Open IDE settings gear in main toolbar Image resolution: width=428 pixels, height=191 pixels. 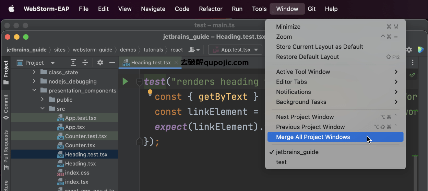click(x=409, y=50)
